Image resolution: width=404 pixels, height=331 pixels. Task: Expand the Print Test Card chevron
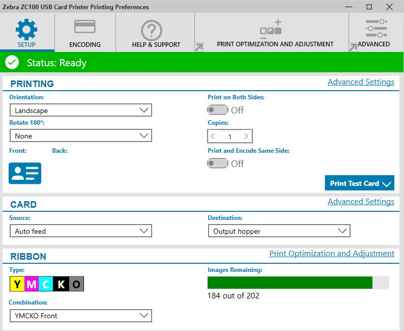tap(387, 184)
